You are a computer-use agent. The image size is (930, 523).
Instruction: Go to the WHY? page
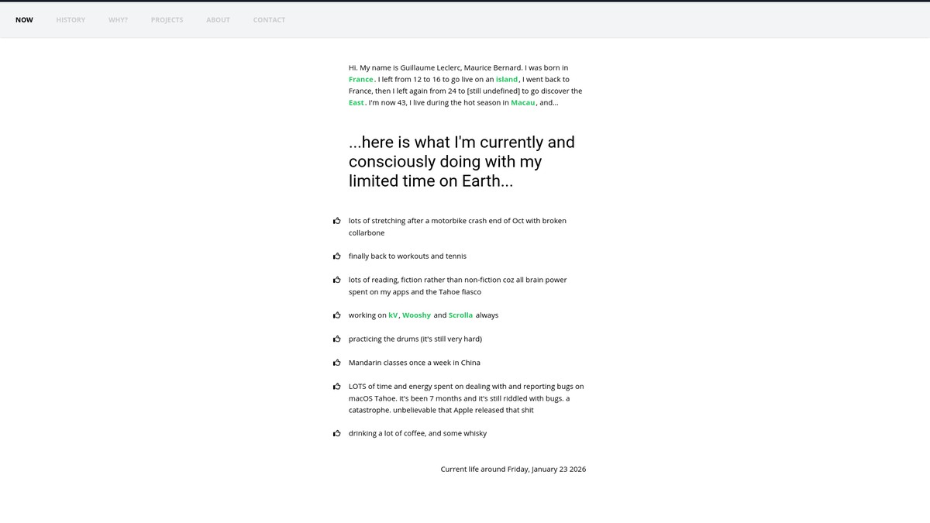pos(118,20)
